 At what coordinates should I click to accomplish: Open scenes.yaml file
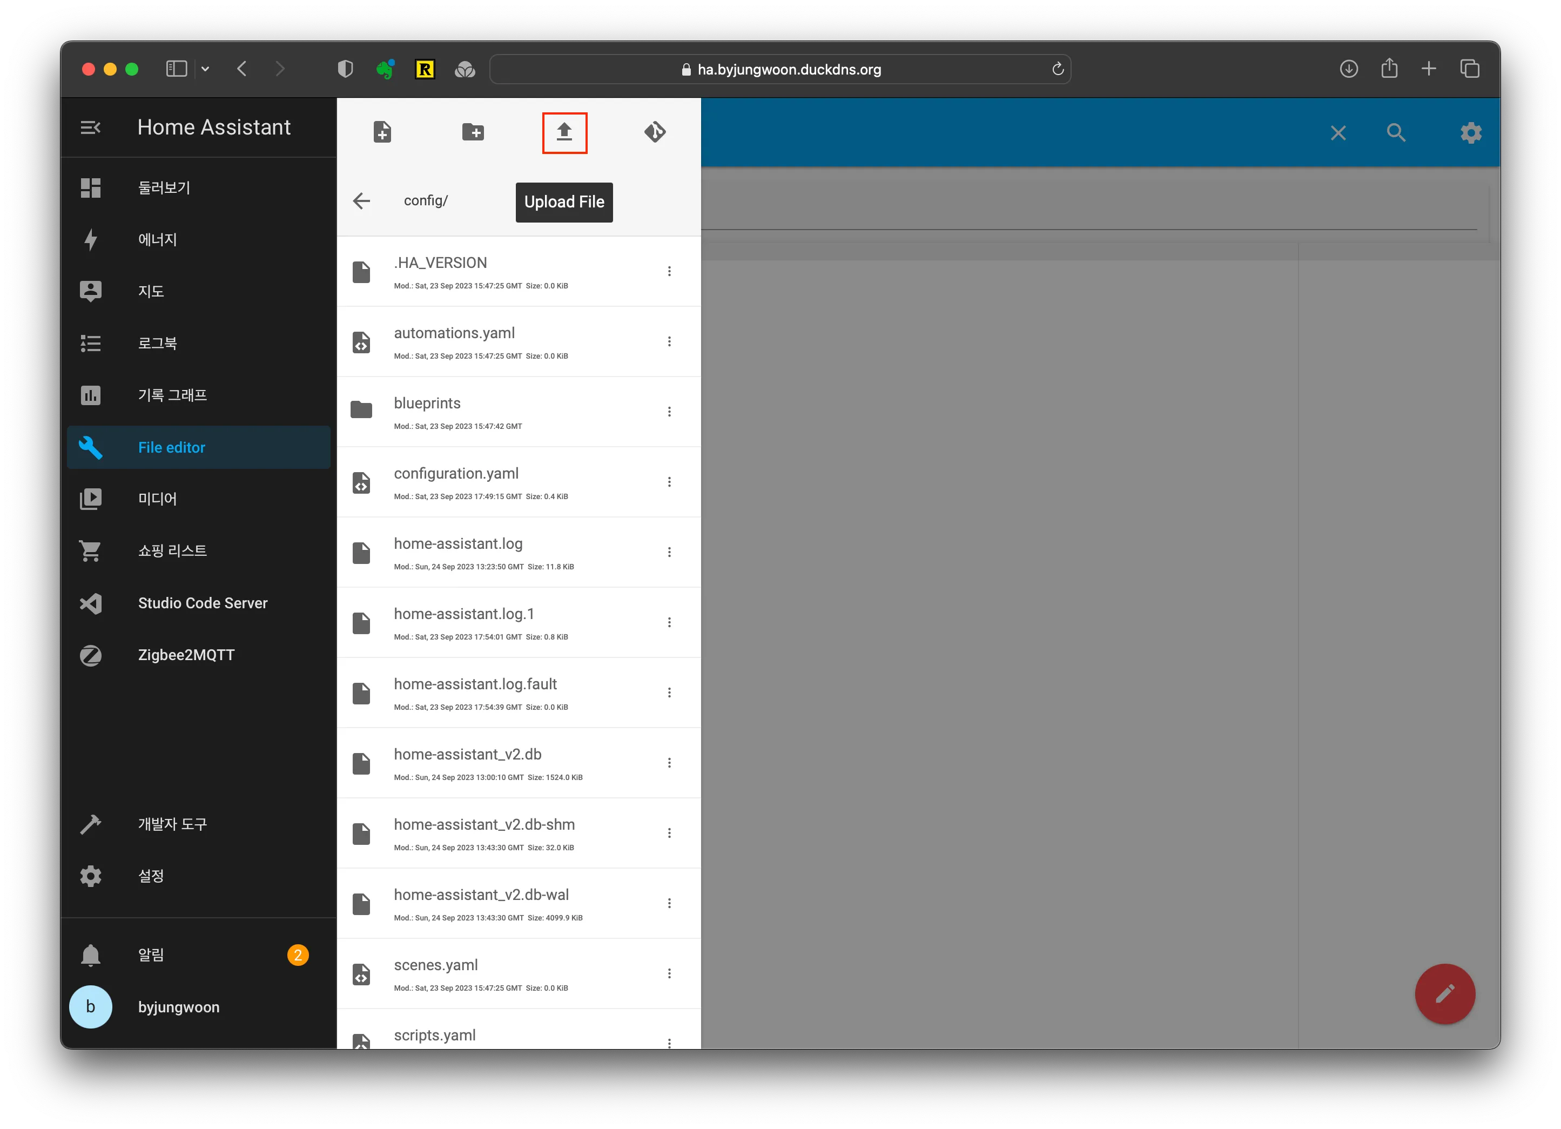point(519,973)
